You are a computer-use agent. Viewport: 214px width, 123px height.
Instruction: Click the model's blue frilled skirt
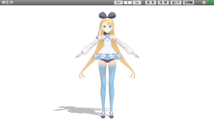click(x=107, y=57)
